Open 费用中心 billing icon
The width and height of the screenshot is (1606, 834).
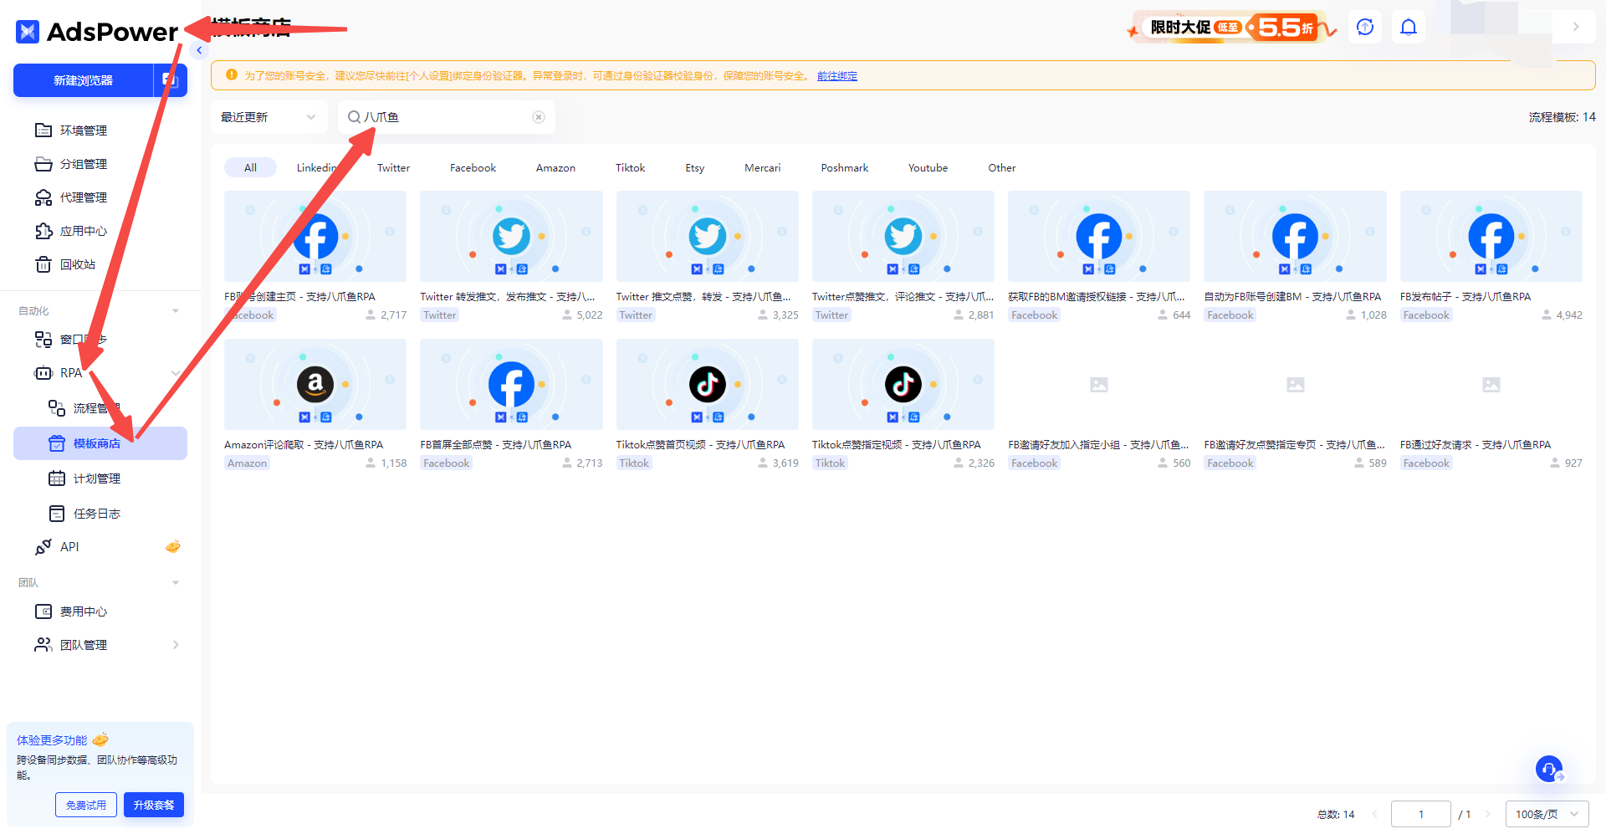click(43, 611)
